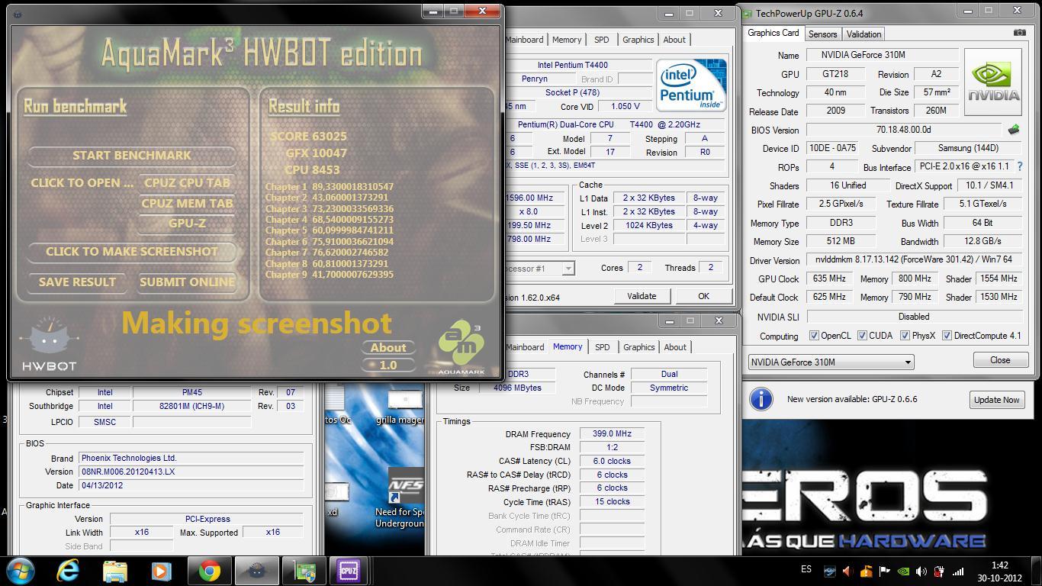Click the ES language indicator
The width and height of the screenshot is (1042, 586).
tap(806, 570)
